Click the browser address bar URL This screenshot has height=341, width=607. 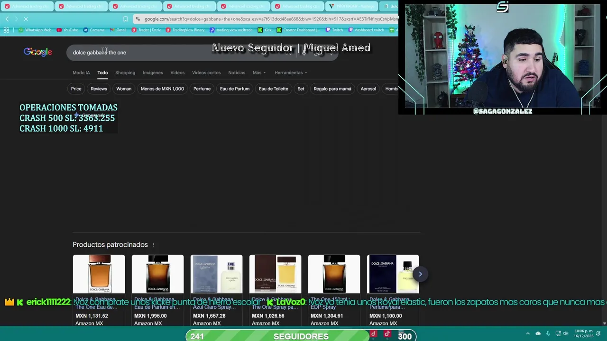coord(270,19)
